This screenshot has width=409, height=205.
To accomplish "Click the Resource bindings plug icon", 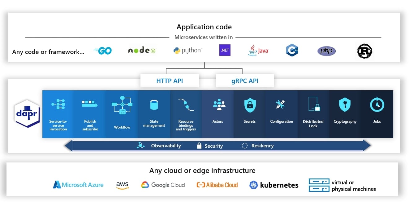I will (x=186, y=105).
